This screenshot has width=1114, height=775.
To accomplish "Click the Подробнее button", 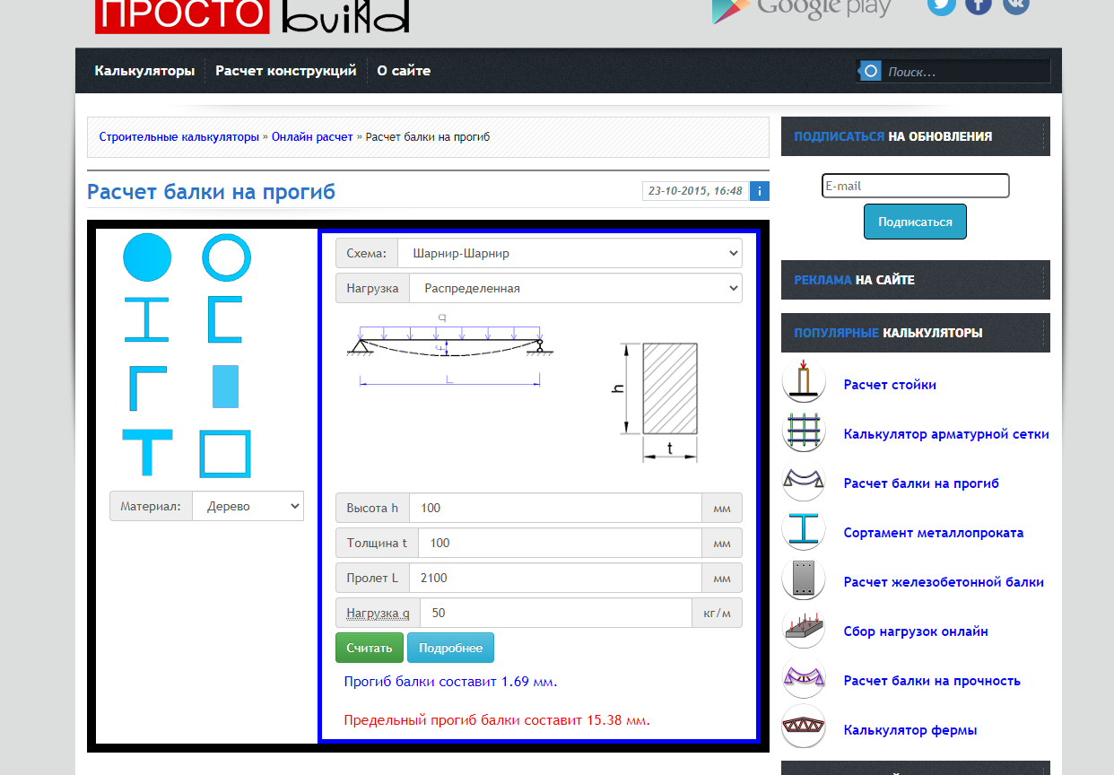I will click(x=450, y=649).
